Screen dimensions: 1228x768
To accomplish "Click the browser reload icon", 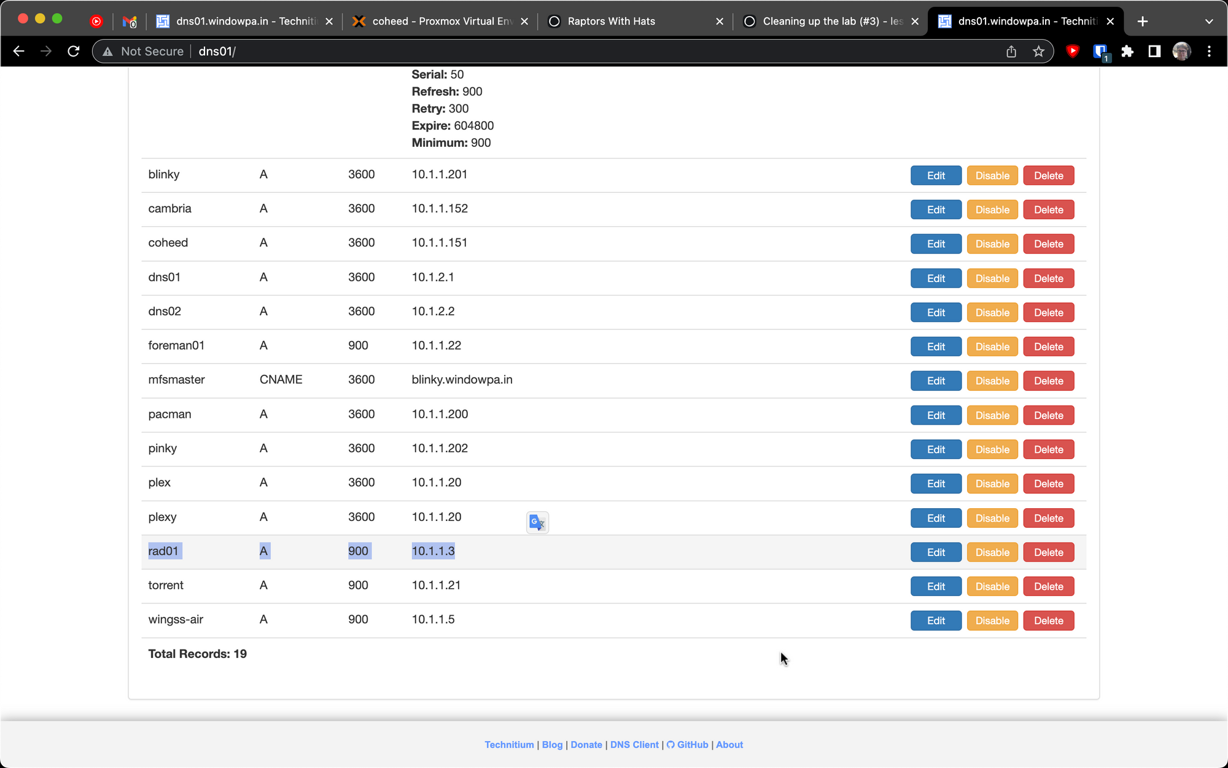I will [74, 52].
